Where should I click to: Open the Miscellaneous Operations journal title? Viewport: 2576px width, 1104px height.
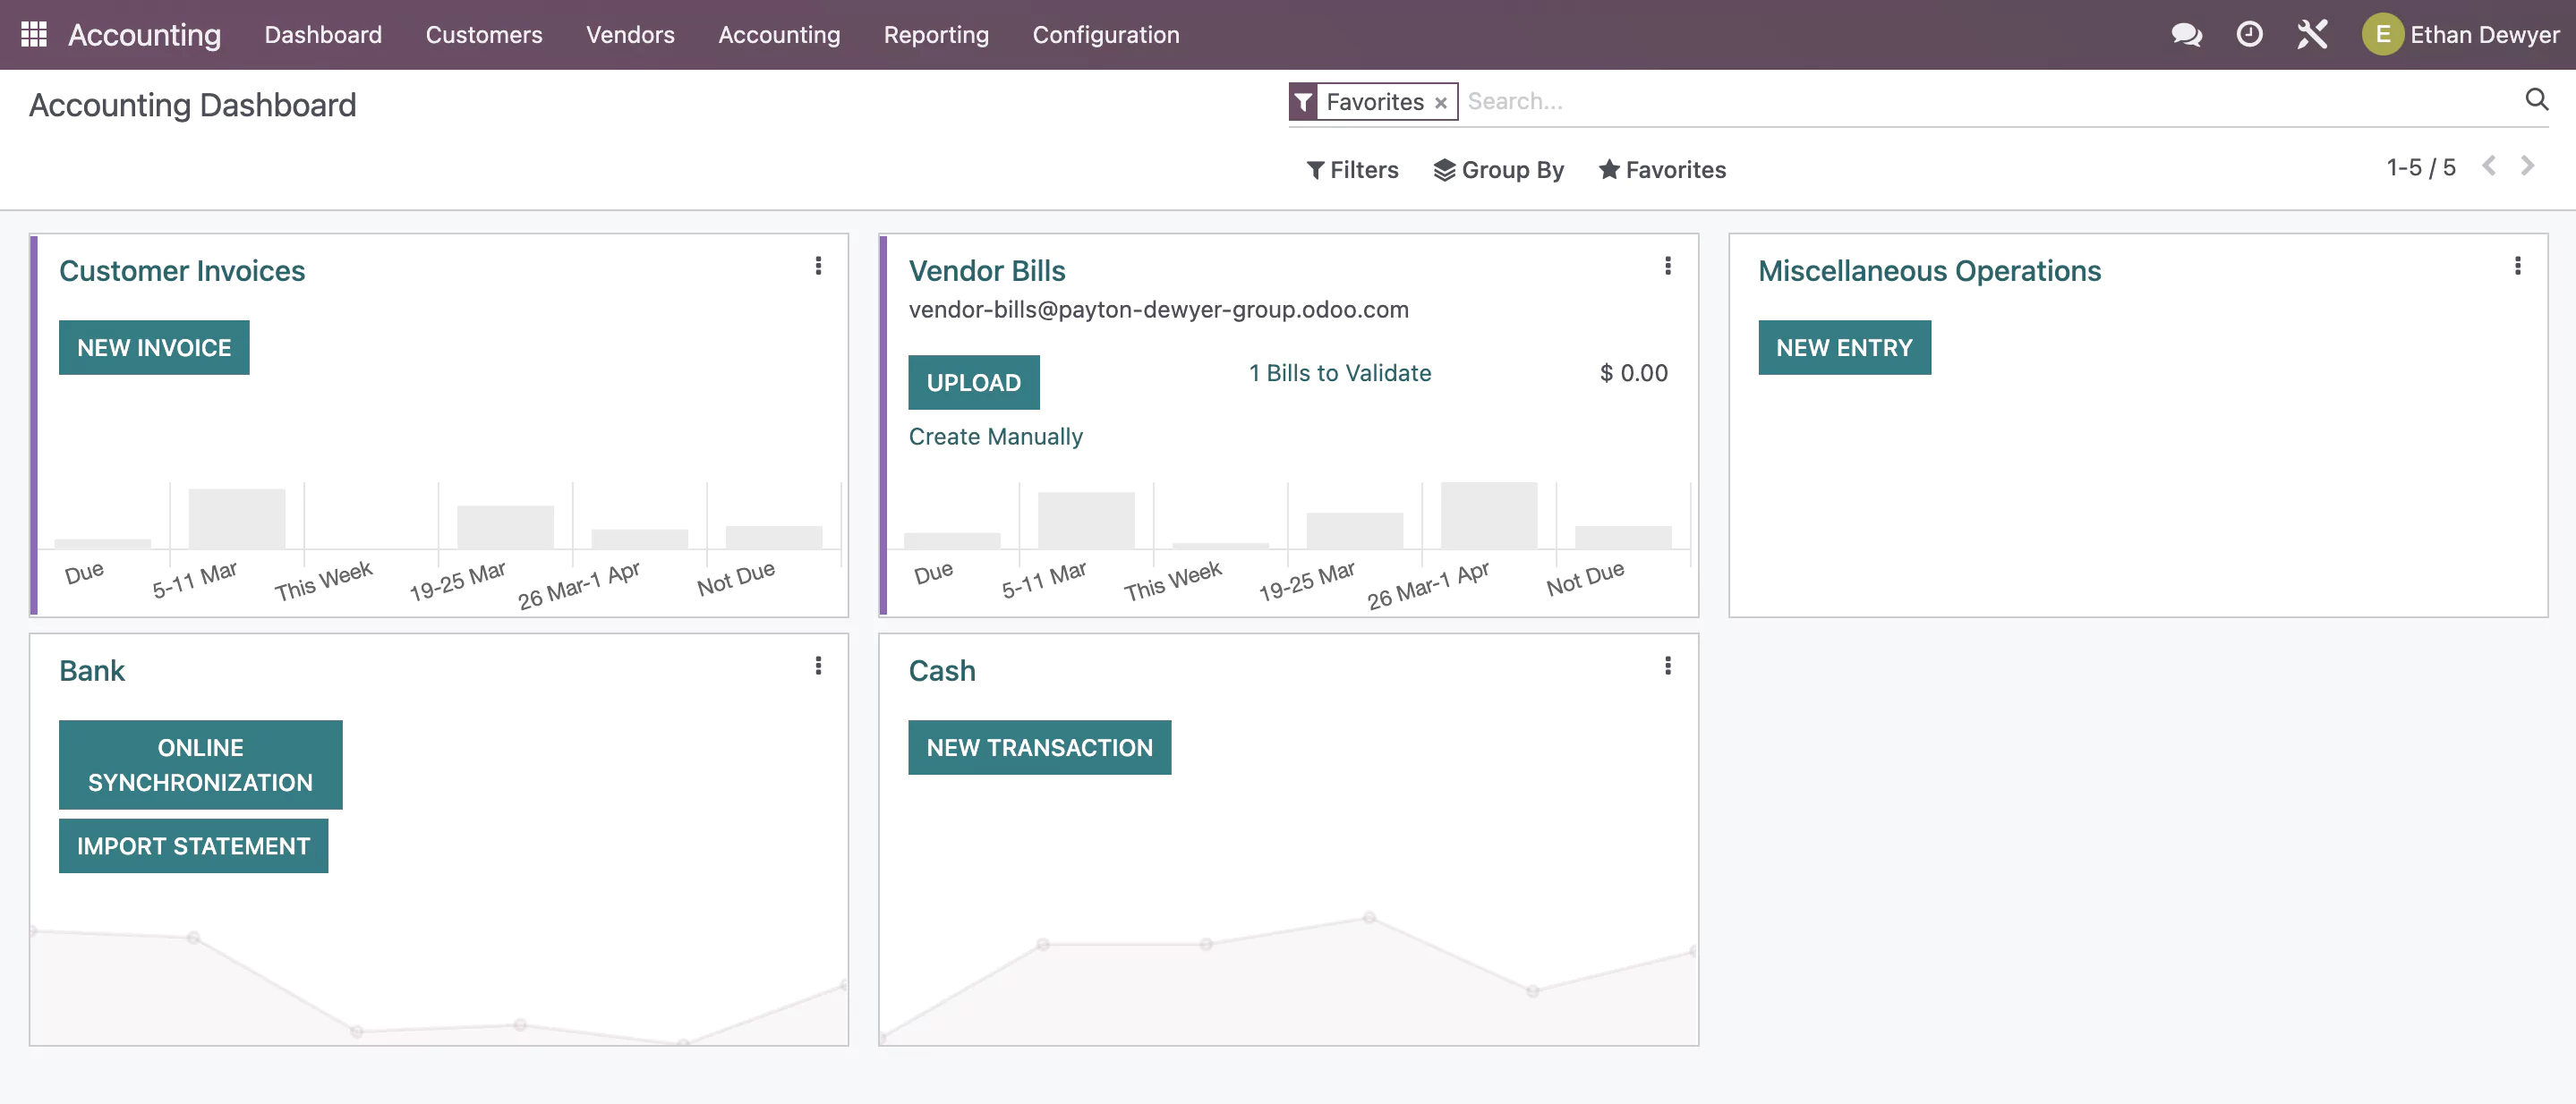pyautogui.click(x=1929, y=271)
